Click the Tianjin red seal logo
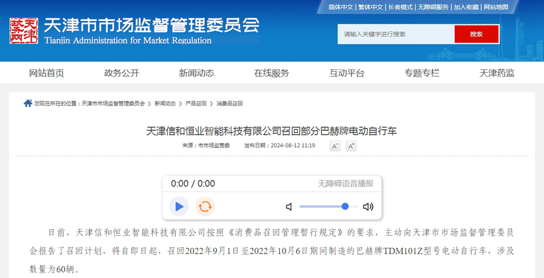This screenshot has width=544, height=278. pos(24,31)
